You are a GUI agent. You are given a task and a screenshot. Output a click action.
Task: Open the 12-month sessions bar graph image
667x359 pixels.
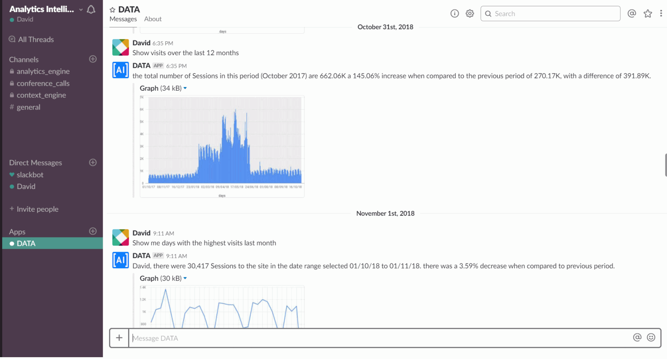click(222, 146)
